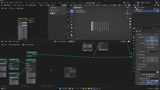Click Points mode in Curve Line node
Screen dimensions: 160x90
pos(12,77)
